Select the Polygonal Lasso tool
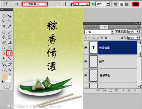The width and height of the screenshot is (142, 109). [4, 21]
